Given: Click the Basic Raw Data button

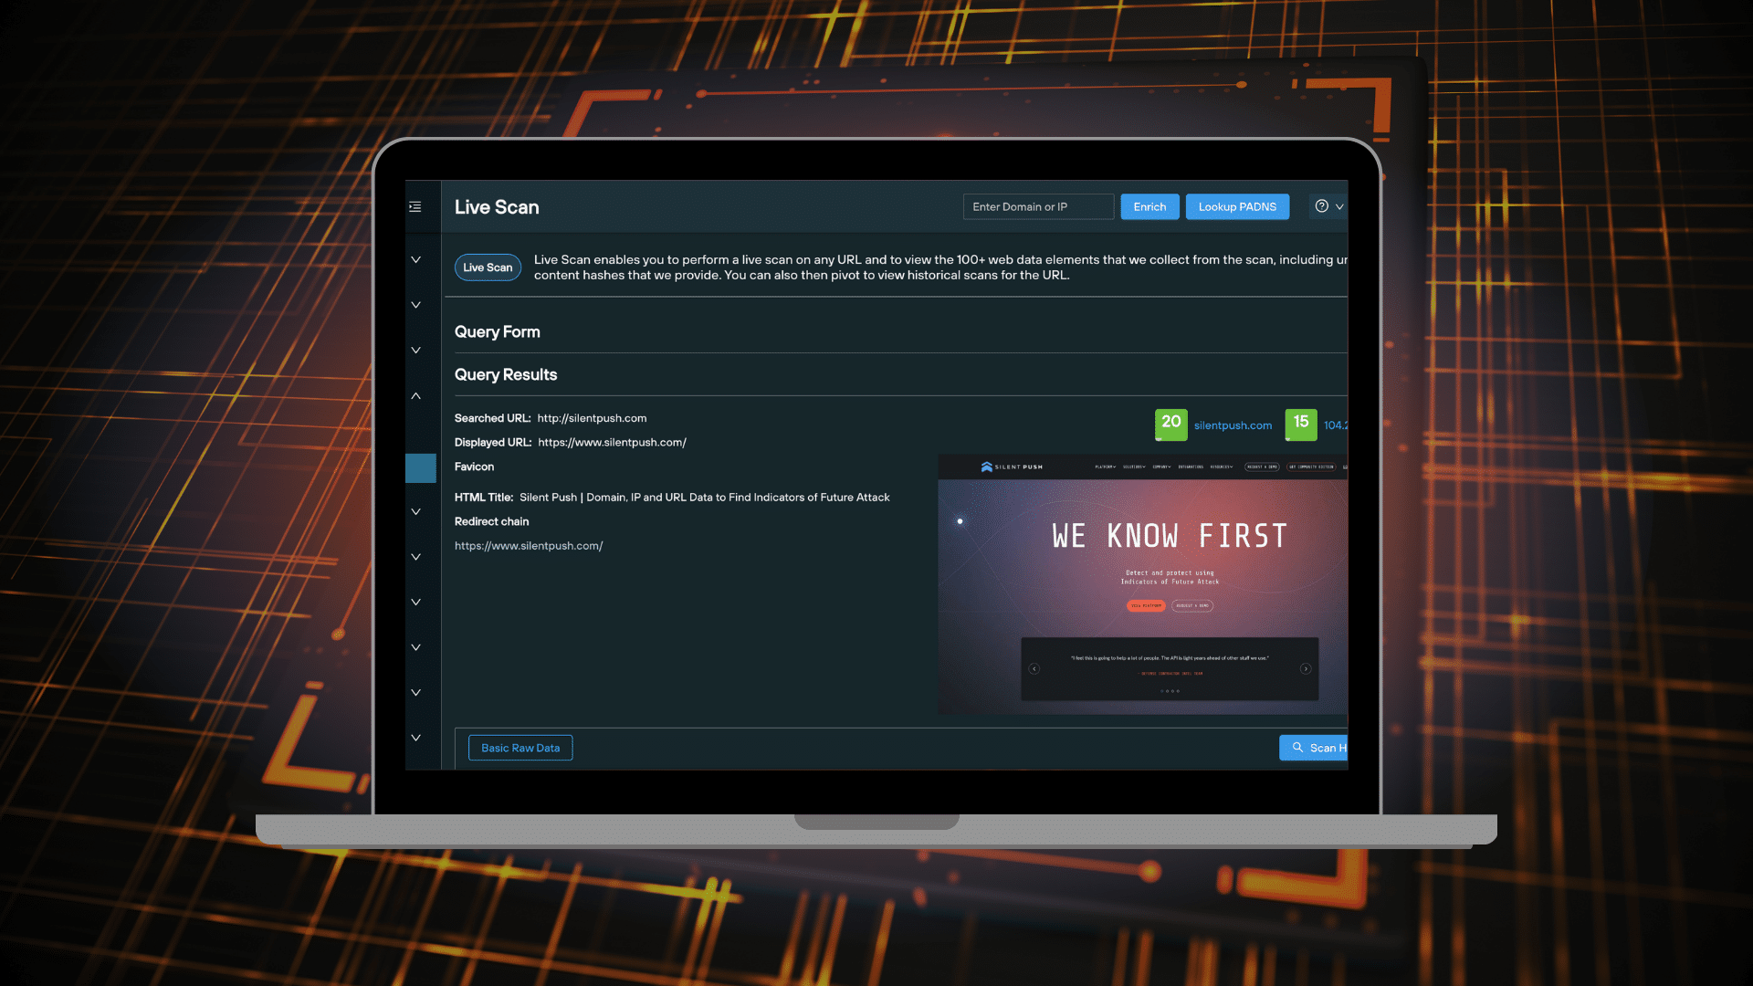Looking at the screenshot, I should point(520,748).
